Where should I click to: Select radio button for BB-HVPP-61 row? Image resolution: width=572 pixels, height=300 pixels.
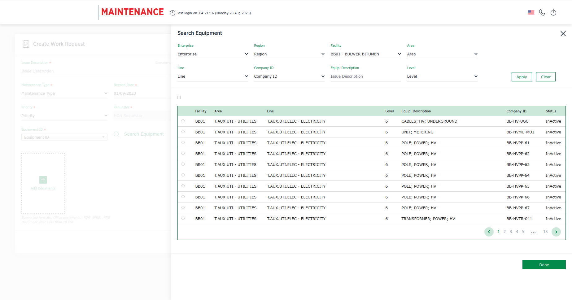(183, 143)
